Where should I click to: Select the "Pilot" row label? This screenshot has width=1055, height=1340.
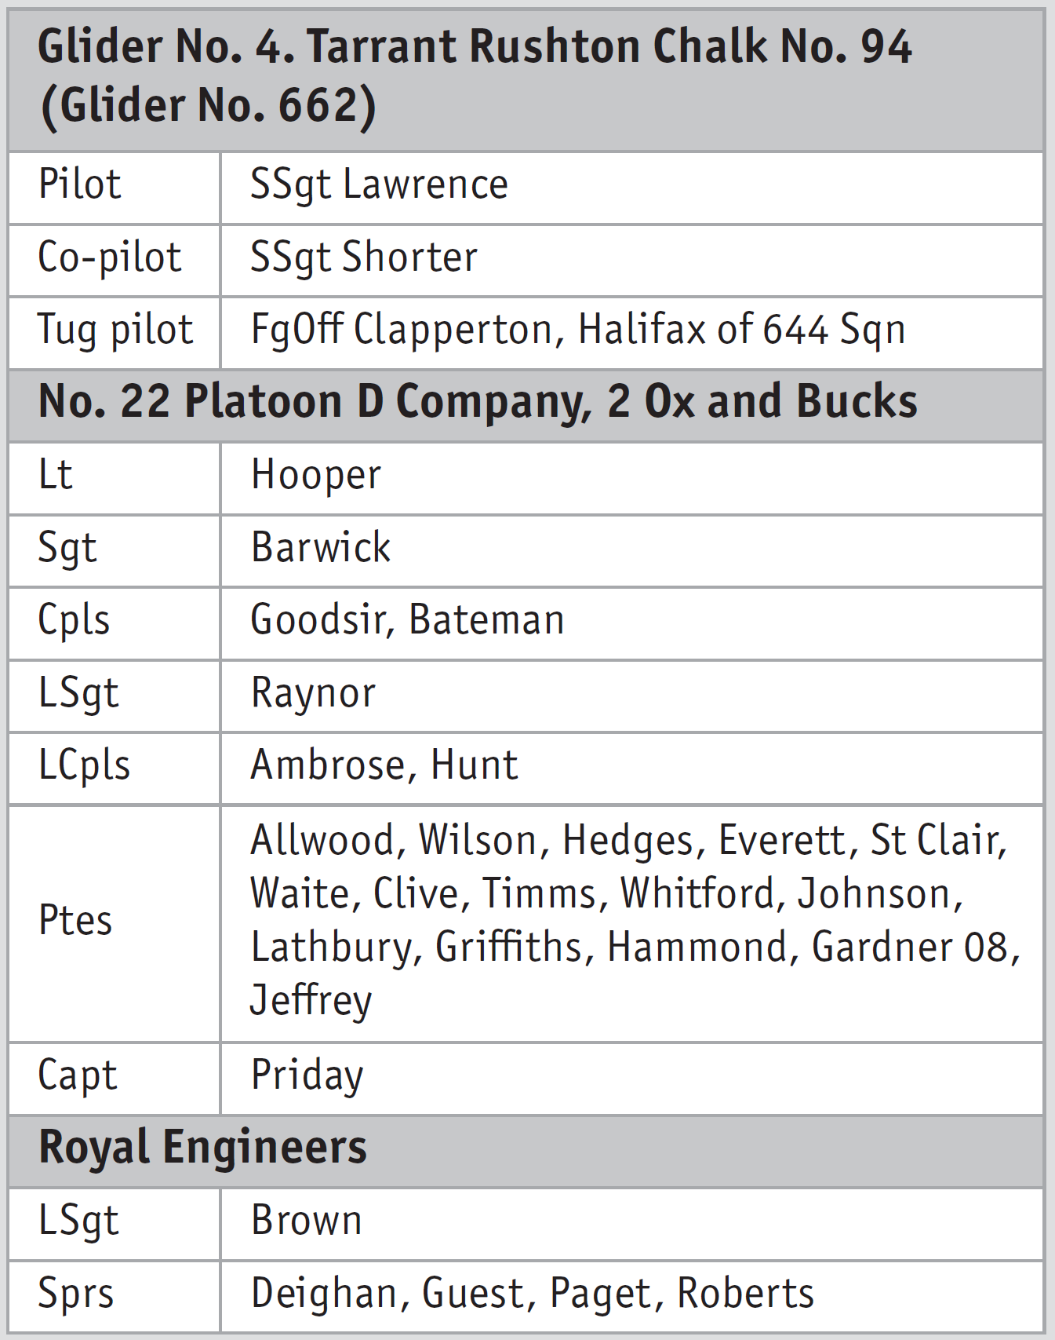79,186
